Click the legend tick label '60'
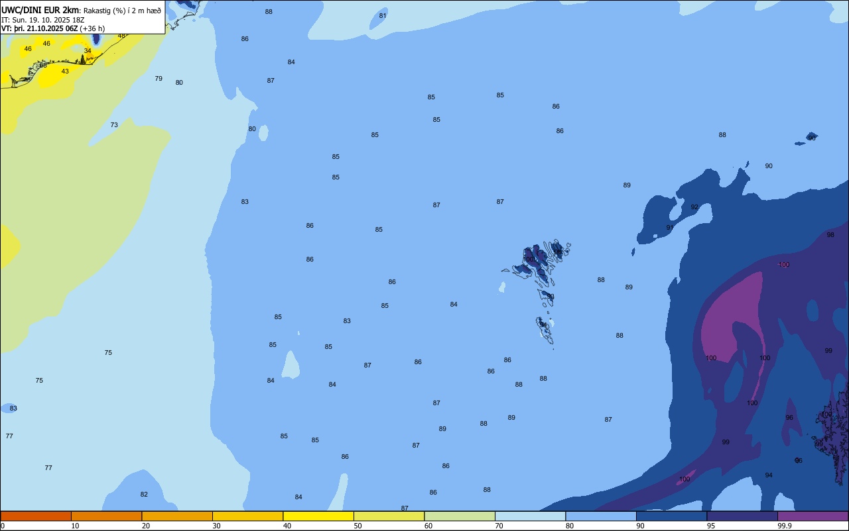This screenshot has width=849, height=531. [428, 526]
